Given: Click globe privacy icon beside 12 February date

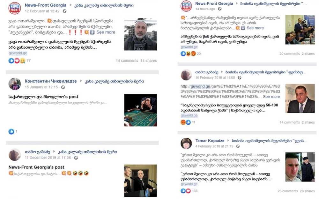Looking at the screenshot, I should tap(64, 11).
